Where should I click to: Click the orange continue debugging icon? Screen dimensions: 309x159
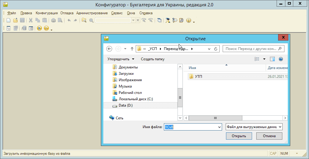(46, 28)
